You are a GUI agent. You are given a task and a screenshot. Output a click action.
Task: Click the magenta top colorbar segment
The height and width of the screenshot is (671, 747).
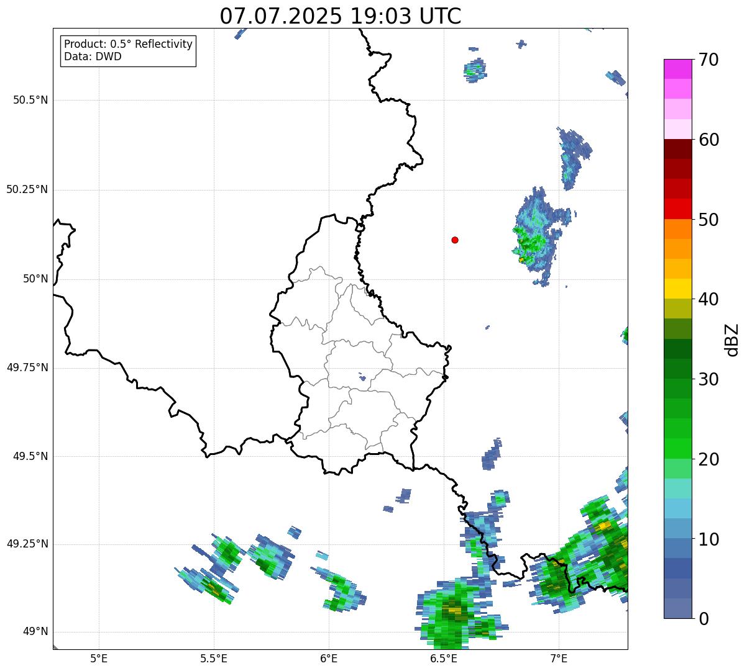click(x=677, y=69)
